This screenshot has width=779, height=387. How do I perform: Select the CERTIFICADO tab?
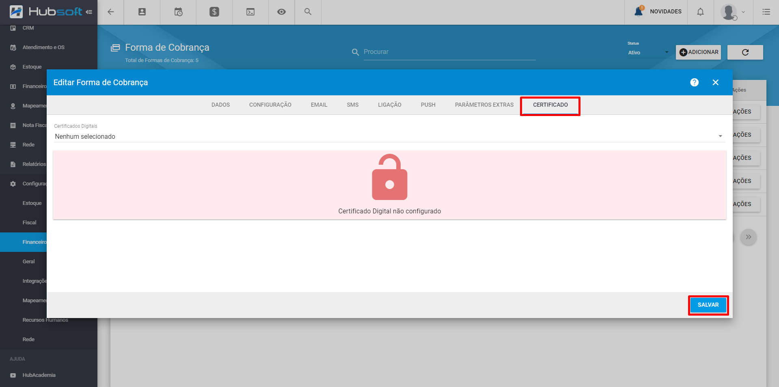550,105
